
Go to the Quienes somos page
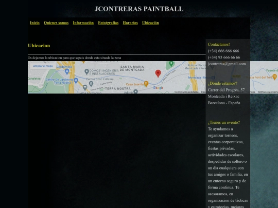[x=56, y=23]
